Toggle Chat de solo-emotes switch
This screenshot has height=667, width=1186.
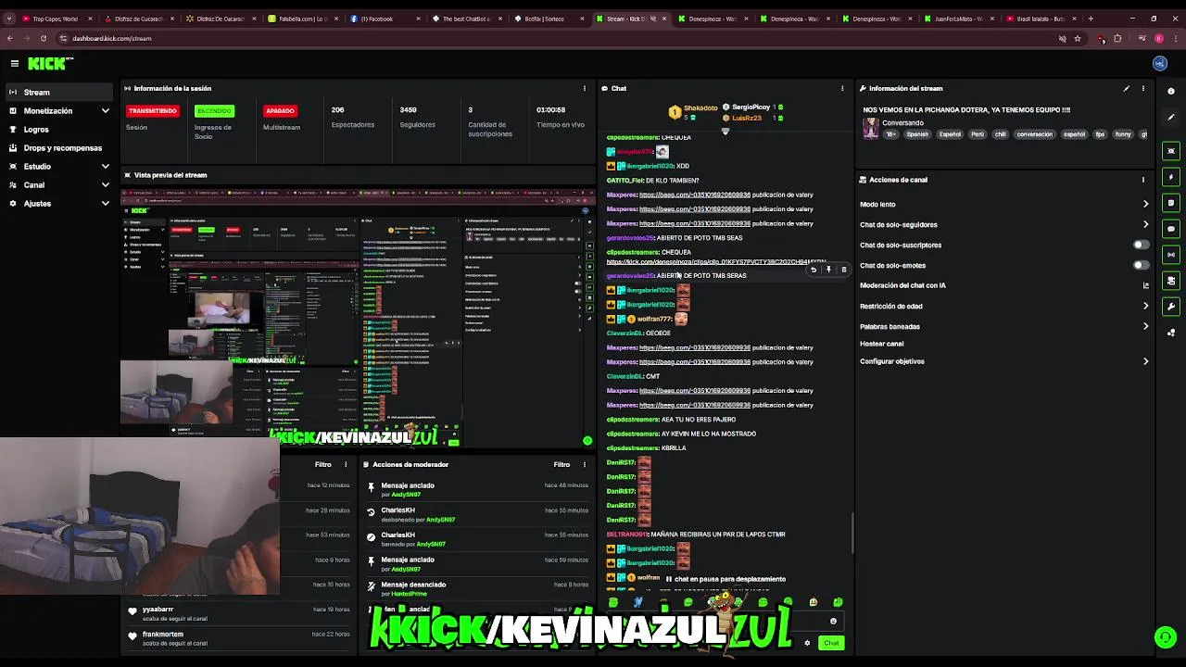click(1142, 265)
